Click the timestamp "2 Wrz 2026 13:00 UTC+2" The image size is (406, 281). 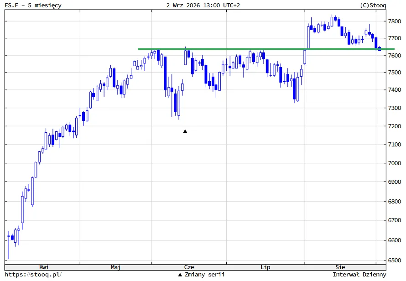(x=203, y=5)
